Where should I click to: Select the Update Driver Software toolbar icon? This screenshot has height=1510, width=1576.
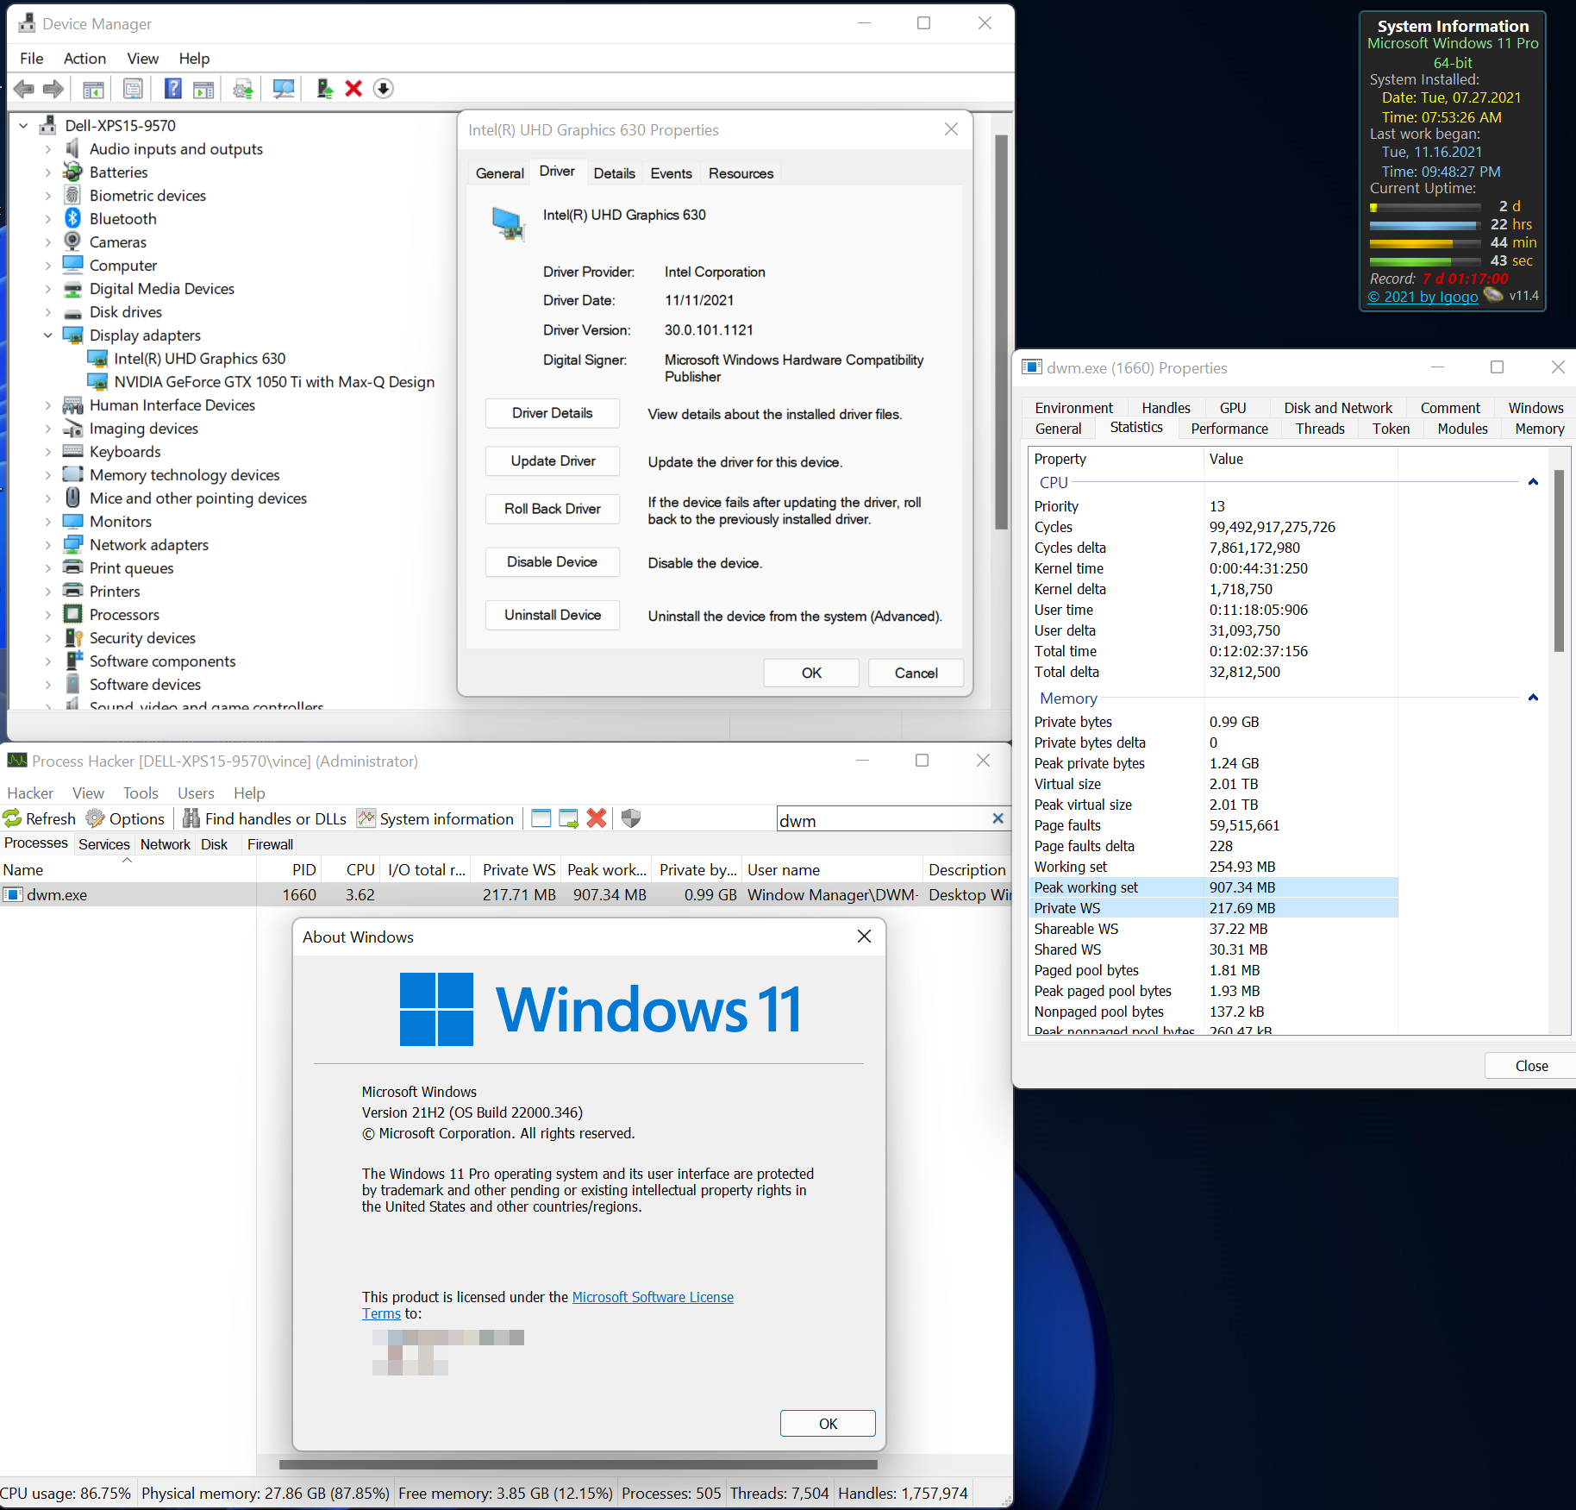(x=242, y=88)
